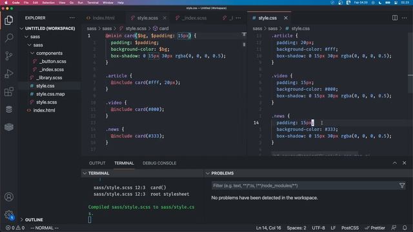Change the PostCSS language mode
Screen dimensions: 413x232
pos(350,227)
